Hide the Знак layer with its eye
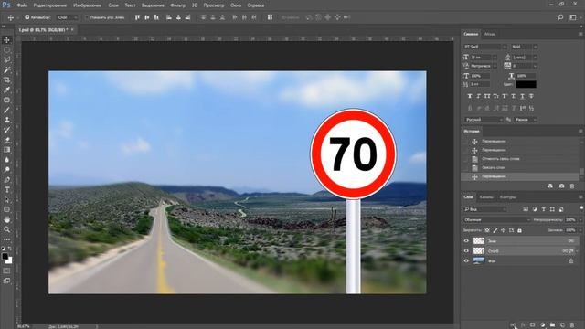This screenshot has height=329, width=585. pos(466,241)
